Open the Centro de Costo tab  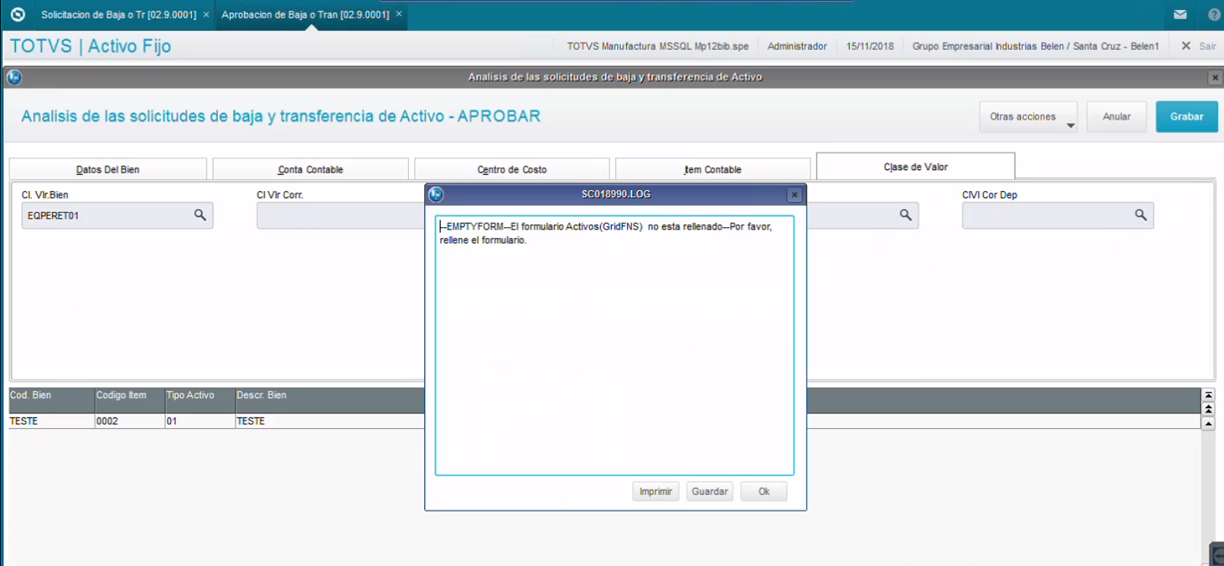(512, 169)
